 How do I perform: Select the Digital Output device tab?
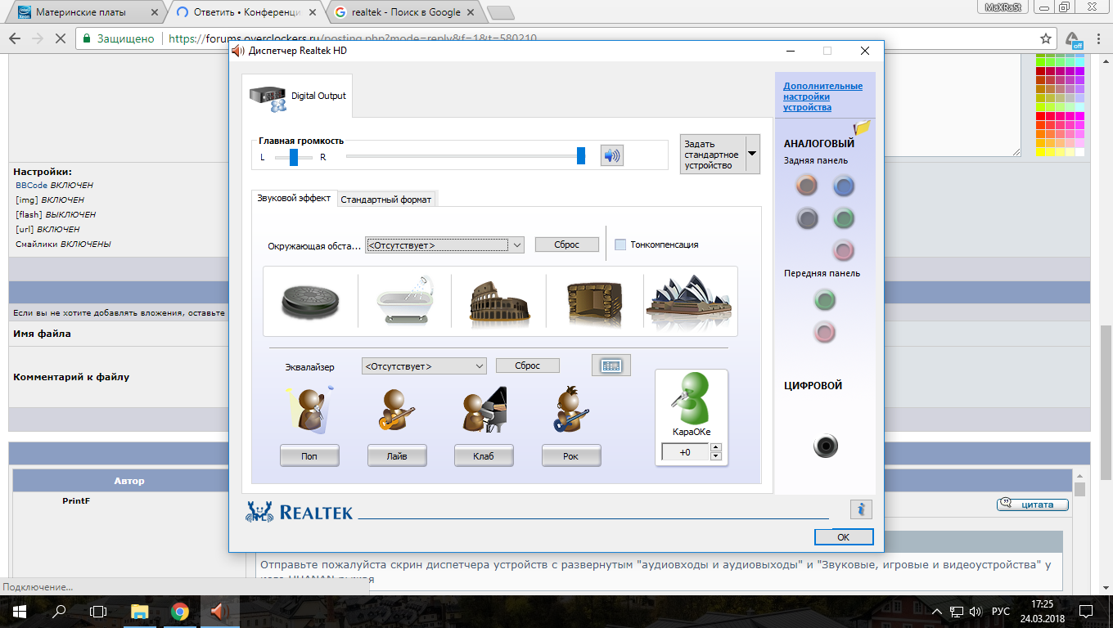point(298,96)
